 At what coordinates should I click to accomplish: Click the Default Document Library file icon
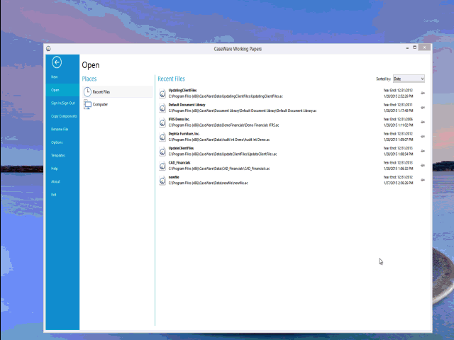pyautogui.click(x=162, y=108)
